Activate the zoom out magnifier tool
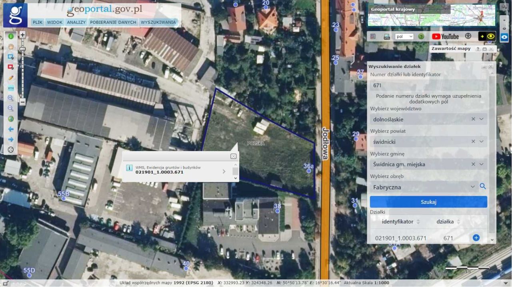Viewport: 512px width, 287px height. [x=11, y=108]
